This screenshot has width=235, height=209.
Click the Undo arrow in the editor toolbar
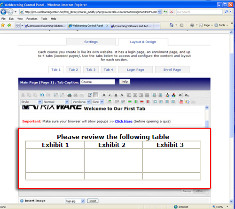point(42,95)
